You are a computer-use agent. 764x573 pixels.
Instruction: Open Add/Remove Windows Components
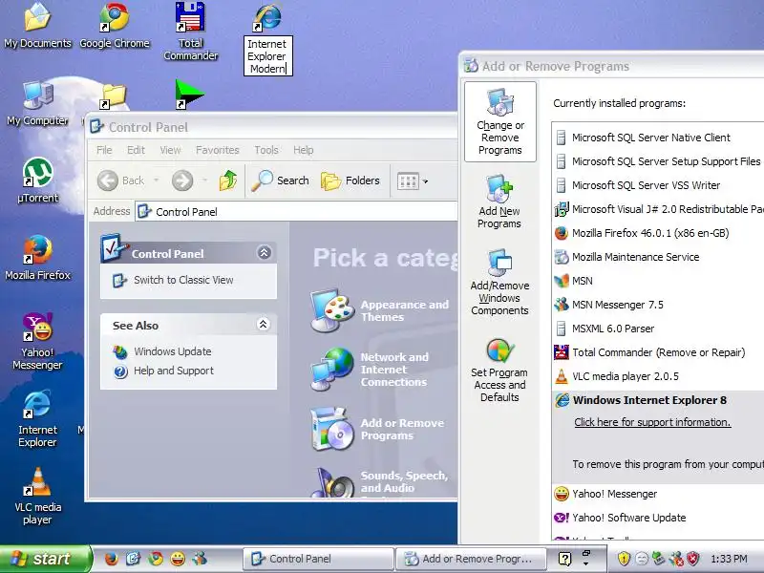[x=499, y=283]
